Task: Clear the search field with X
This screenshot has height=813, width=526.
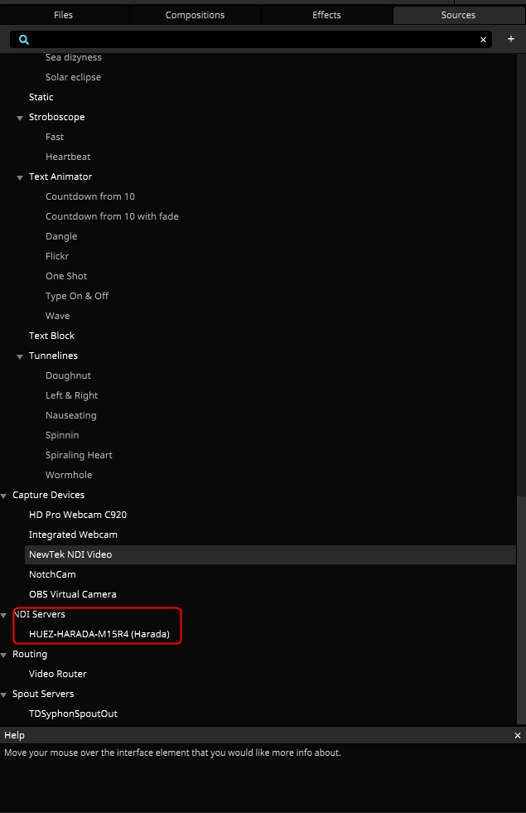Action: [x=483, y=39]
